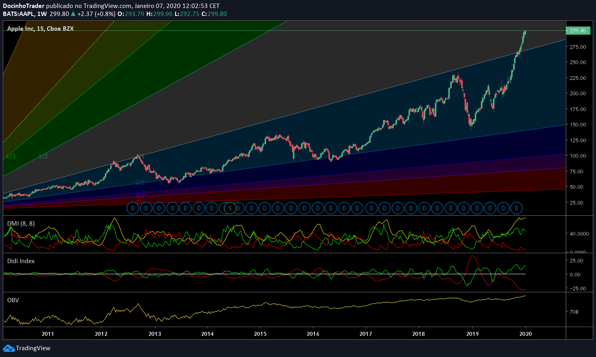This screenshot has width=596, height=357.
Task: Click the 250.00 price scale label
Action: tap(578, 62)
